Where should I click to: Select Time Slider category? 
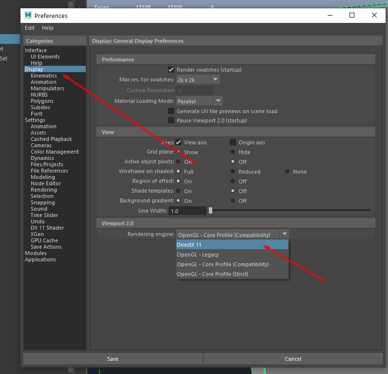44,215
